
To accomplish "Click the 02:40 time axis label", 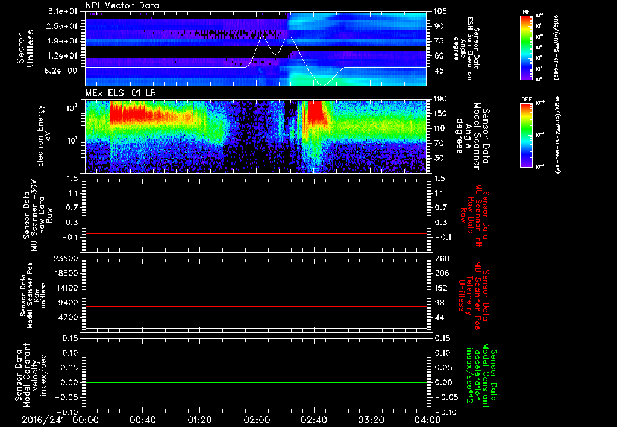I will click(313, 420).
